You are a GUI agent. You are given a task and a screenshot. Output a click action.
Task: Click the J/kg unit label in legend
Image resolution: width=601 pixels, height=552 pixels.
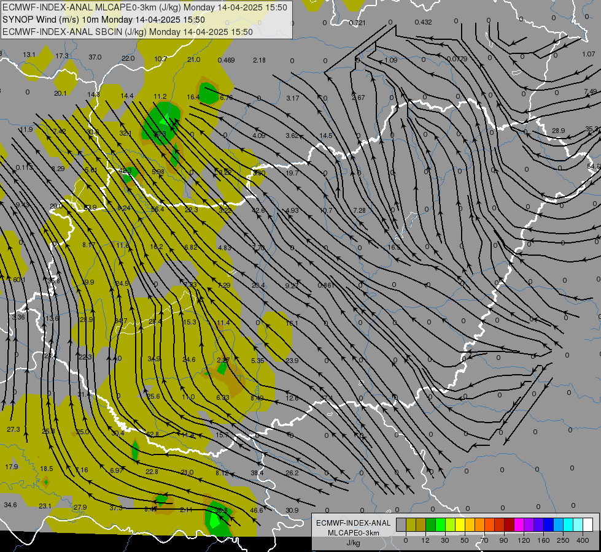pyautogui.click(x=354, y=543)
